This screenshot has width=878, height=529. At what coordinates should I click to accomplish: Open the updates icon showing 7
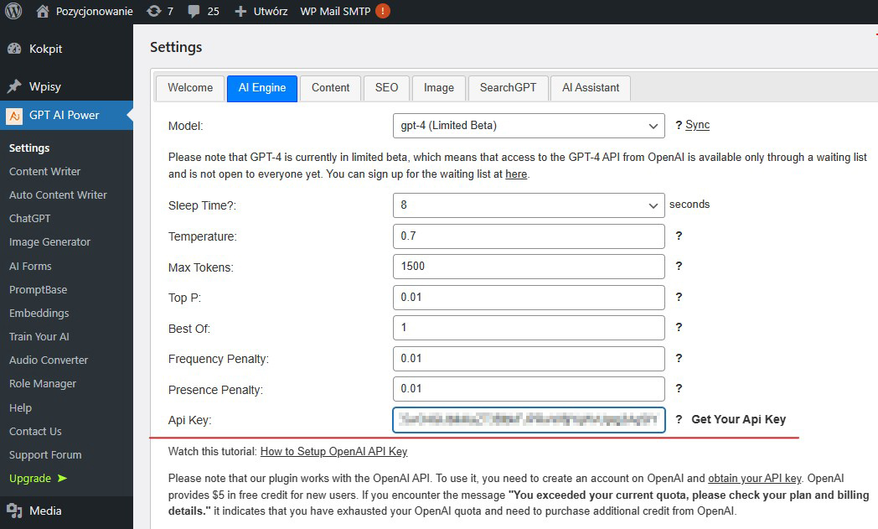pyautogui.click(x=154, y=11)
